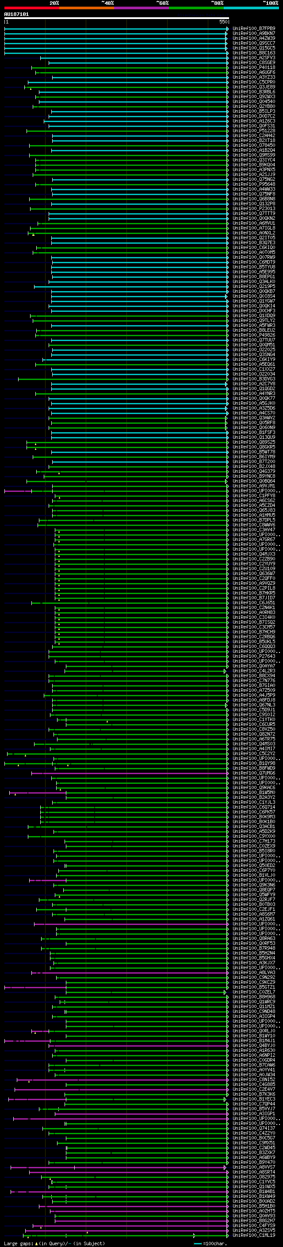Open hit UniRef100_B5UKL5
The width and height of the screenshot is (283, 1247).
coord(254,642)
